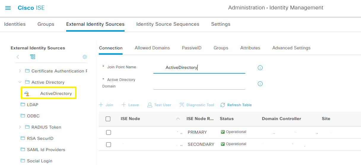Sort table by ISE Node column arrow

tap(178, 119)
